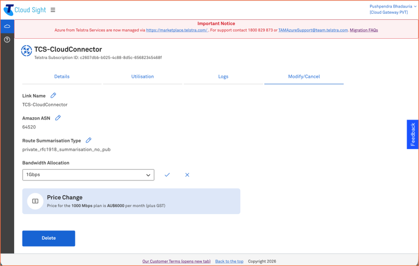Click the TCS-CloudConnector page heading

pos(68,49)
